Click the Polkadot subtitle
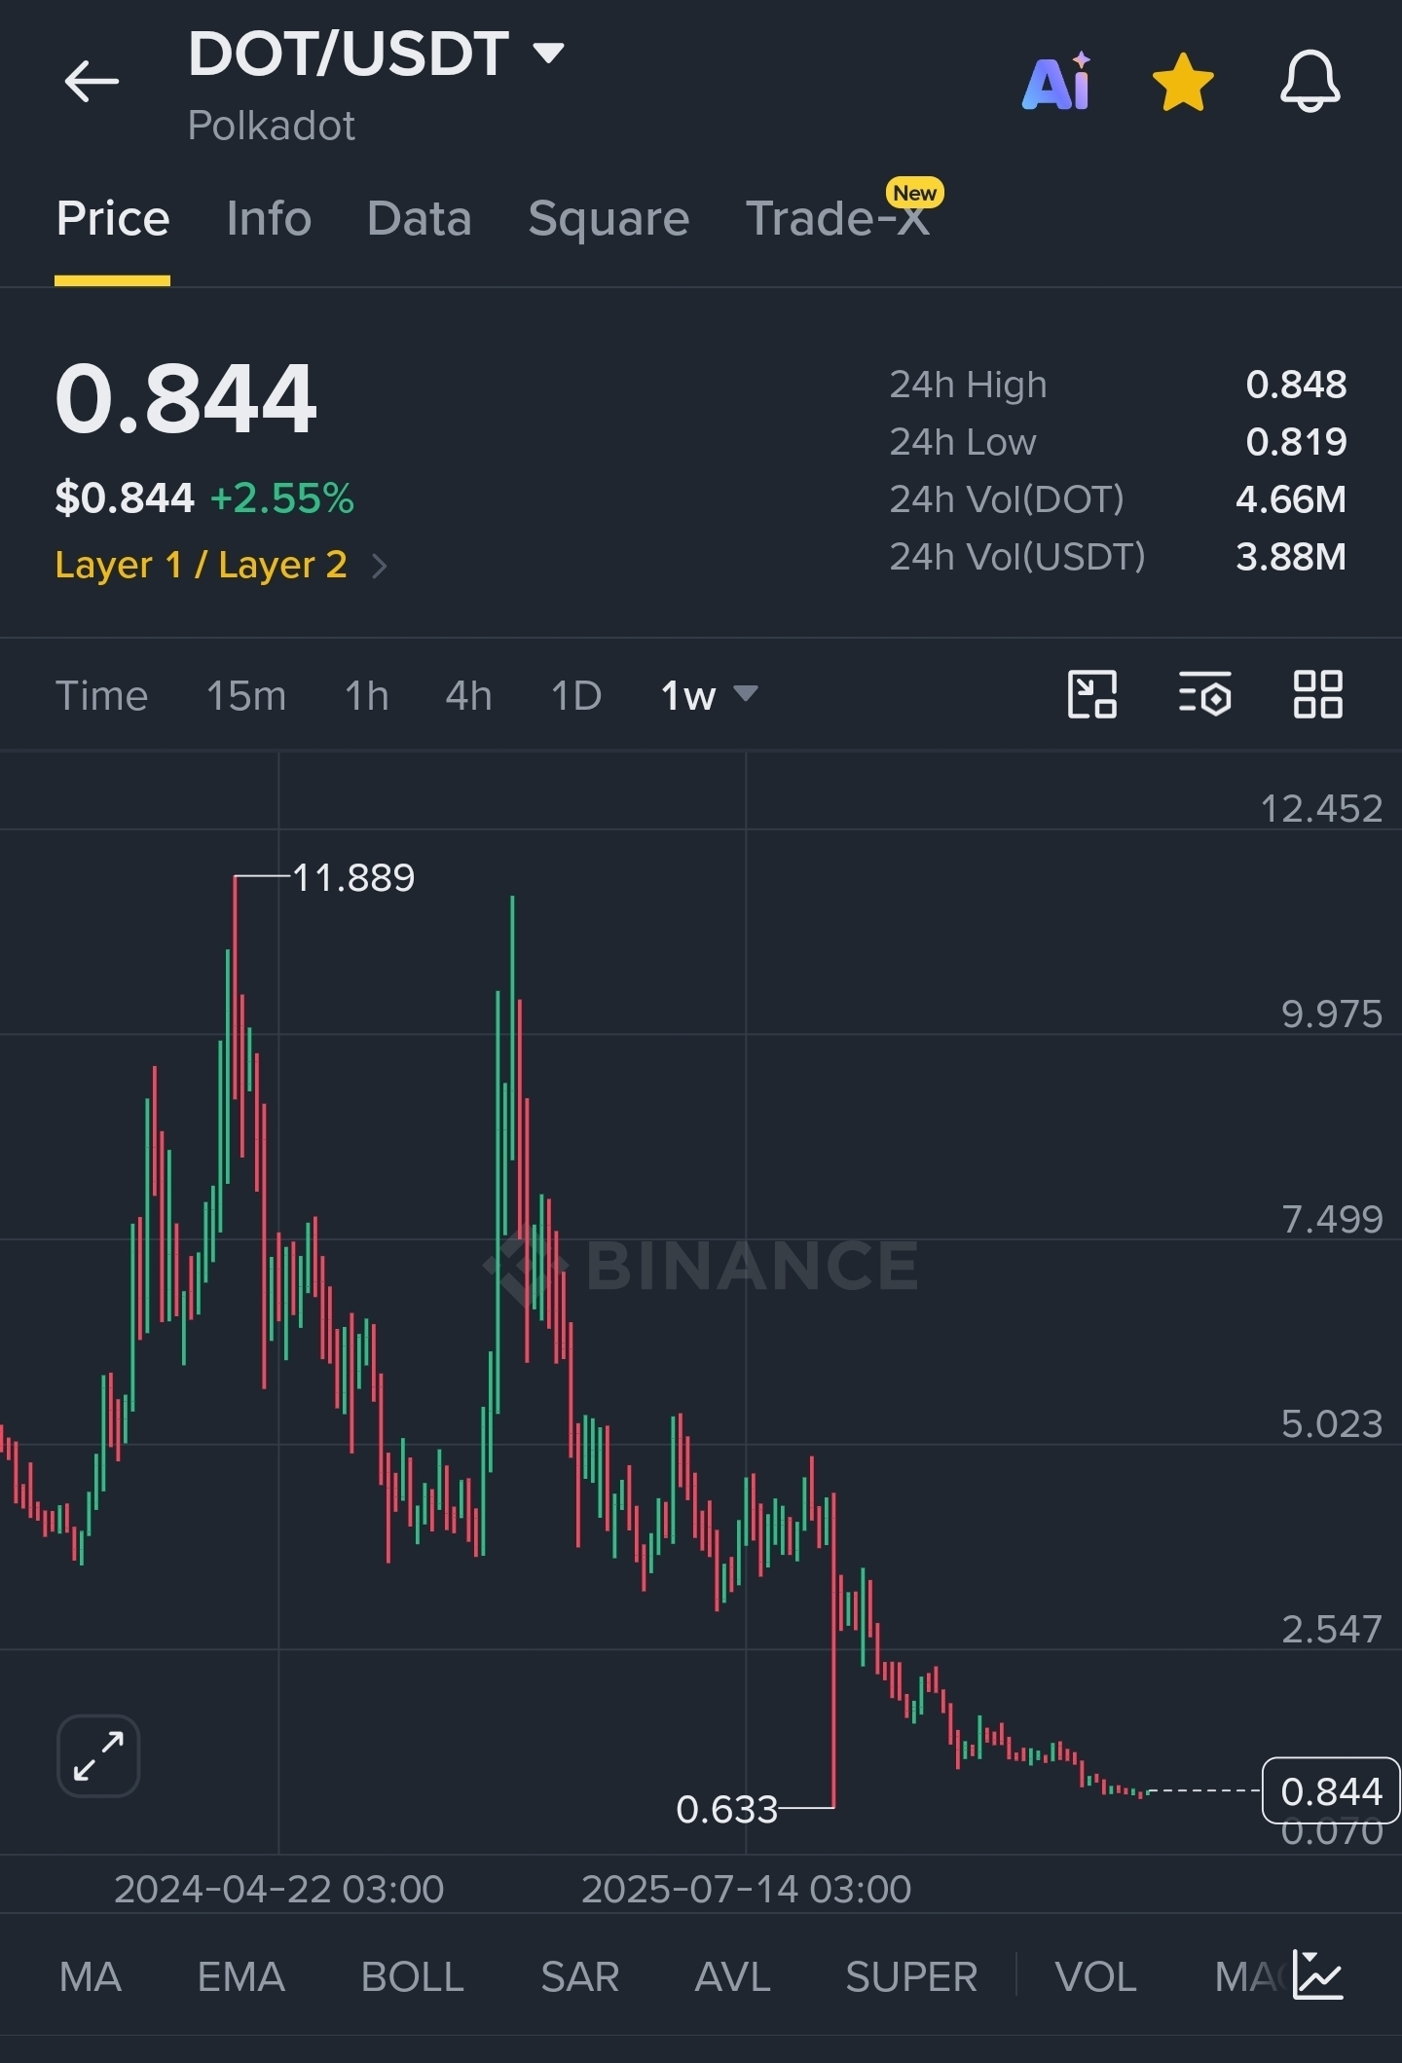Screen dimensions: 1402x2063 [x=272, y=126]
